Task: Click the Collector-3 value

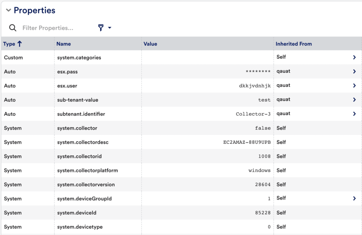Action: click(x=253, y=114)
